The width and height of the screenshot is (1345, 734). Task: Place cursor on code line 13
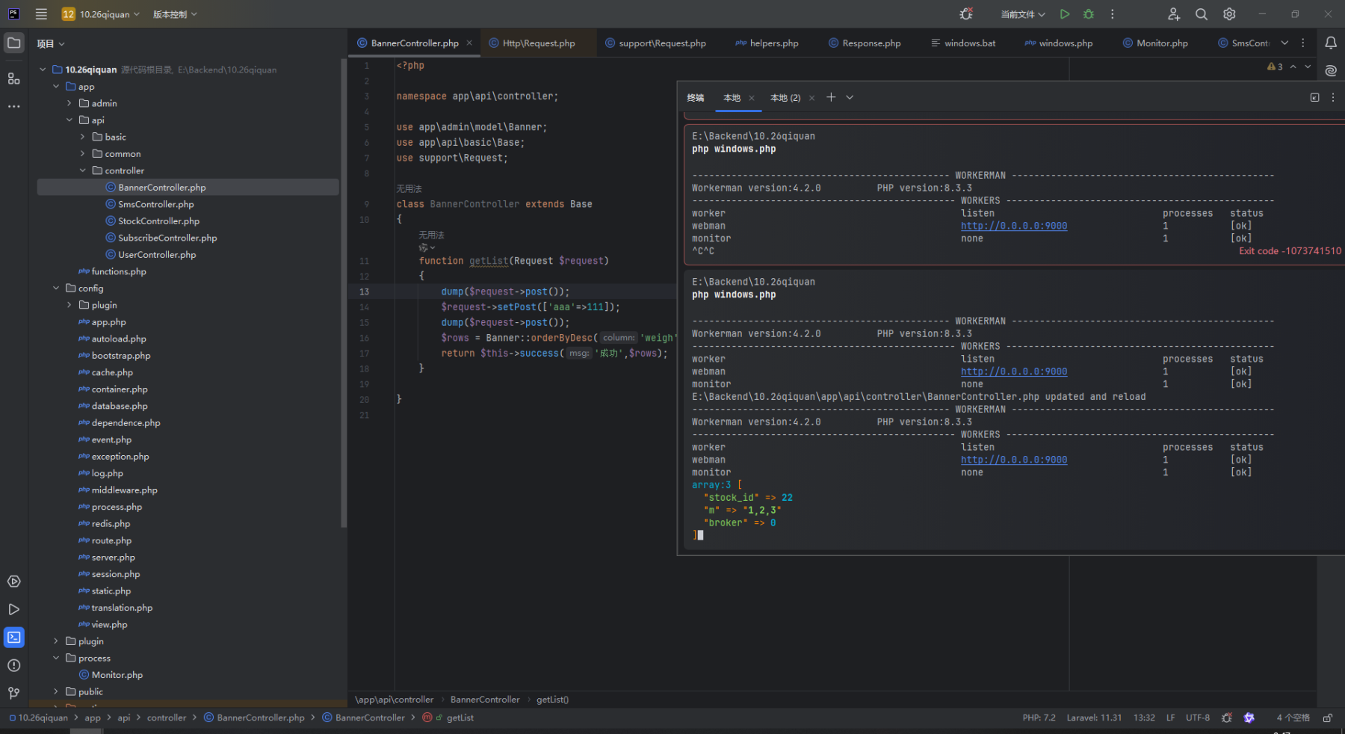tap(504, 292)
